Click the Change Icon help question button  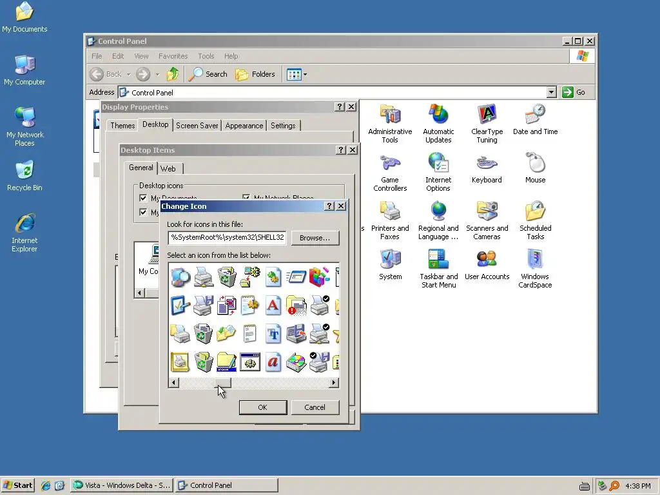click(329, 206)
